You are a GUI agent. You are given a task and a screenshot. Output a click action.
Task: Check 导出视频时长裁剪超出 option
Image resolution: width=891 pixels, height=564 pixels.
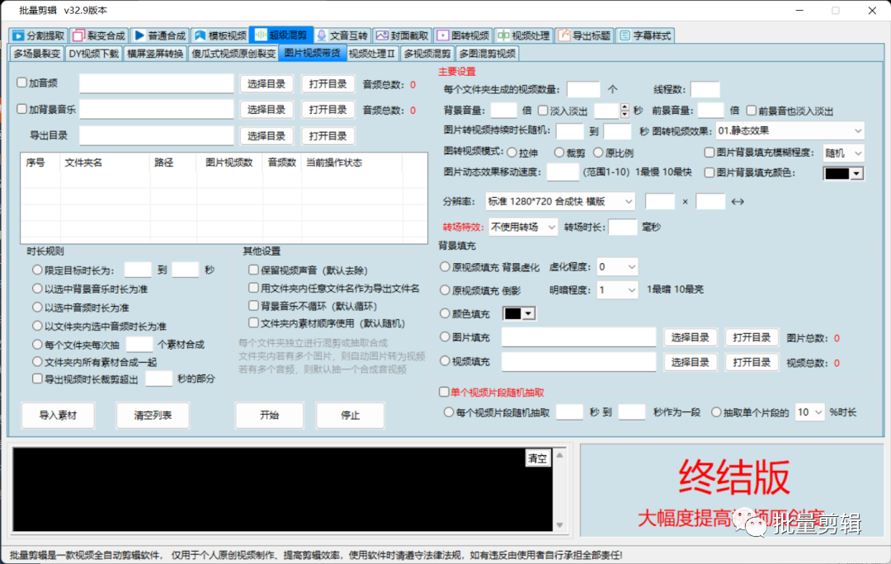click(37, 378)
